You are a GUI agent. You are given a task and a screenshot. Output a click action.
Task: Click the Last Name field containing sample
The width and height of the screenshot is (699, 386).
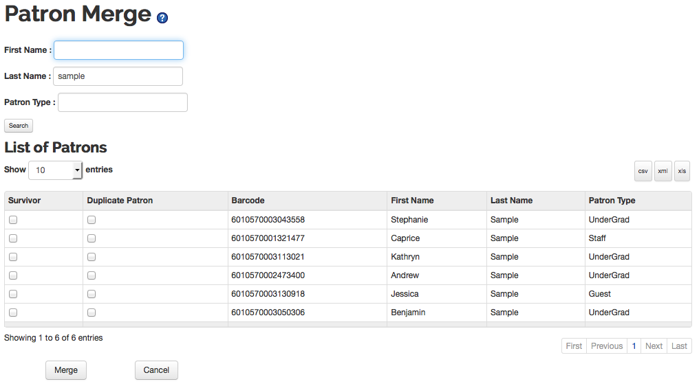[x=118, y=76]
